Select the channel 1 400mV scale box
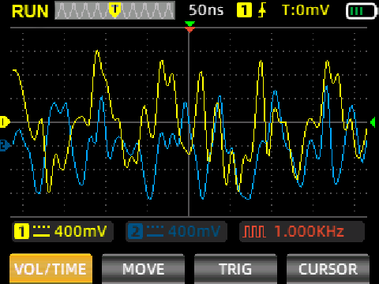The height and width of the screenshot is (284, 379). pyautogui.click(x=62, y=231)
